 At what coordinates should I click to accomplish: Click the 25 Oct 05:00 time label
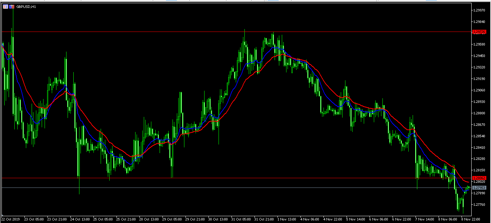pyautogui.click(x=103, y=219)
